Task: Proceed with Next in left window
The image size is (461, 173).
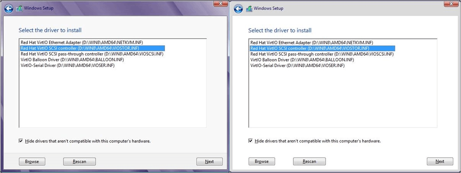Action: (209, 162)
